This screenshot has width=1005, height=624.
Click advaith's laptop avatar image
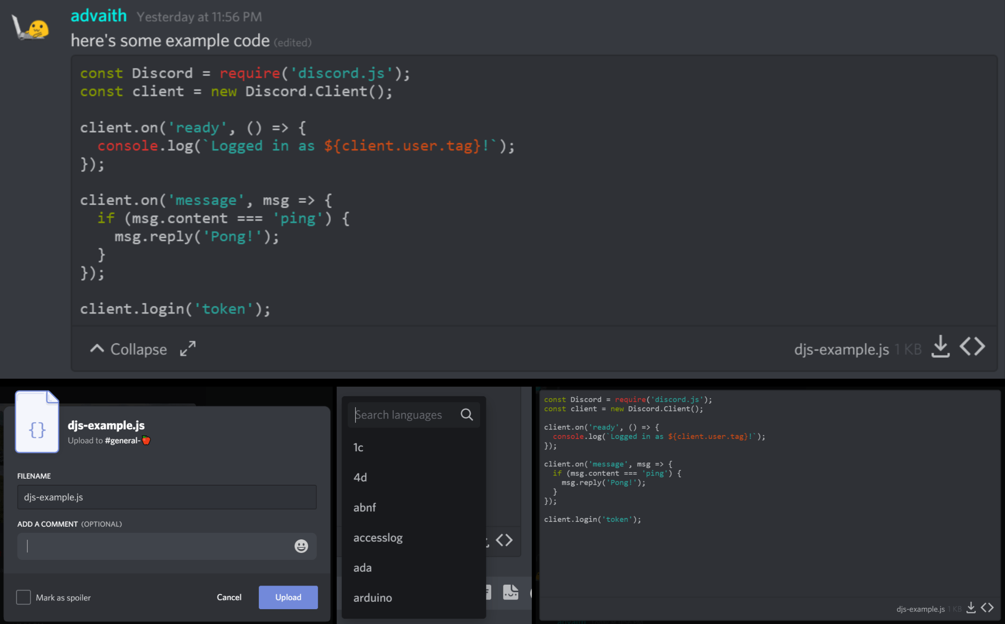(x=31, y=27)
